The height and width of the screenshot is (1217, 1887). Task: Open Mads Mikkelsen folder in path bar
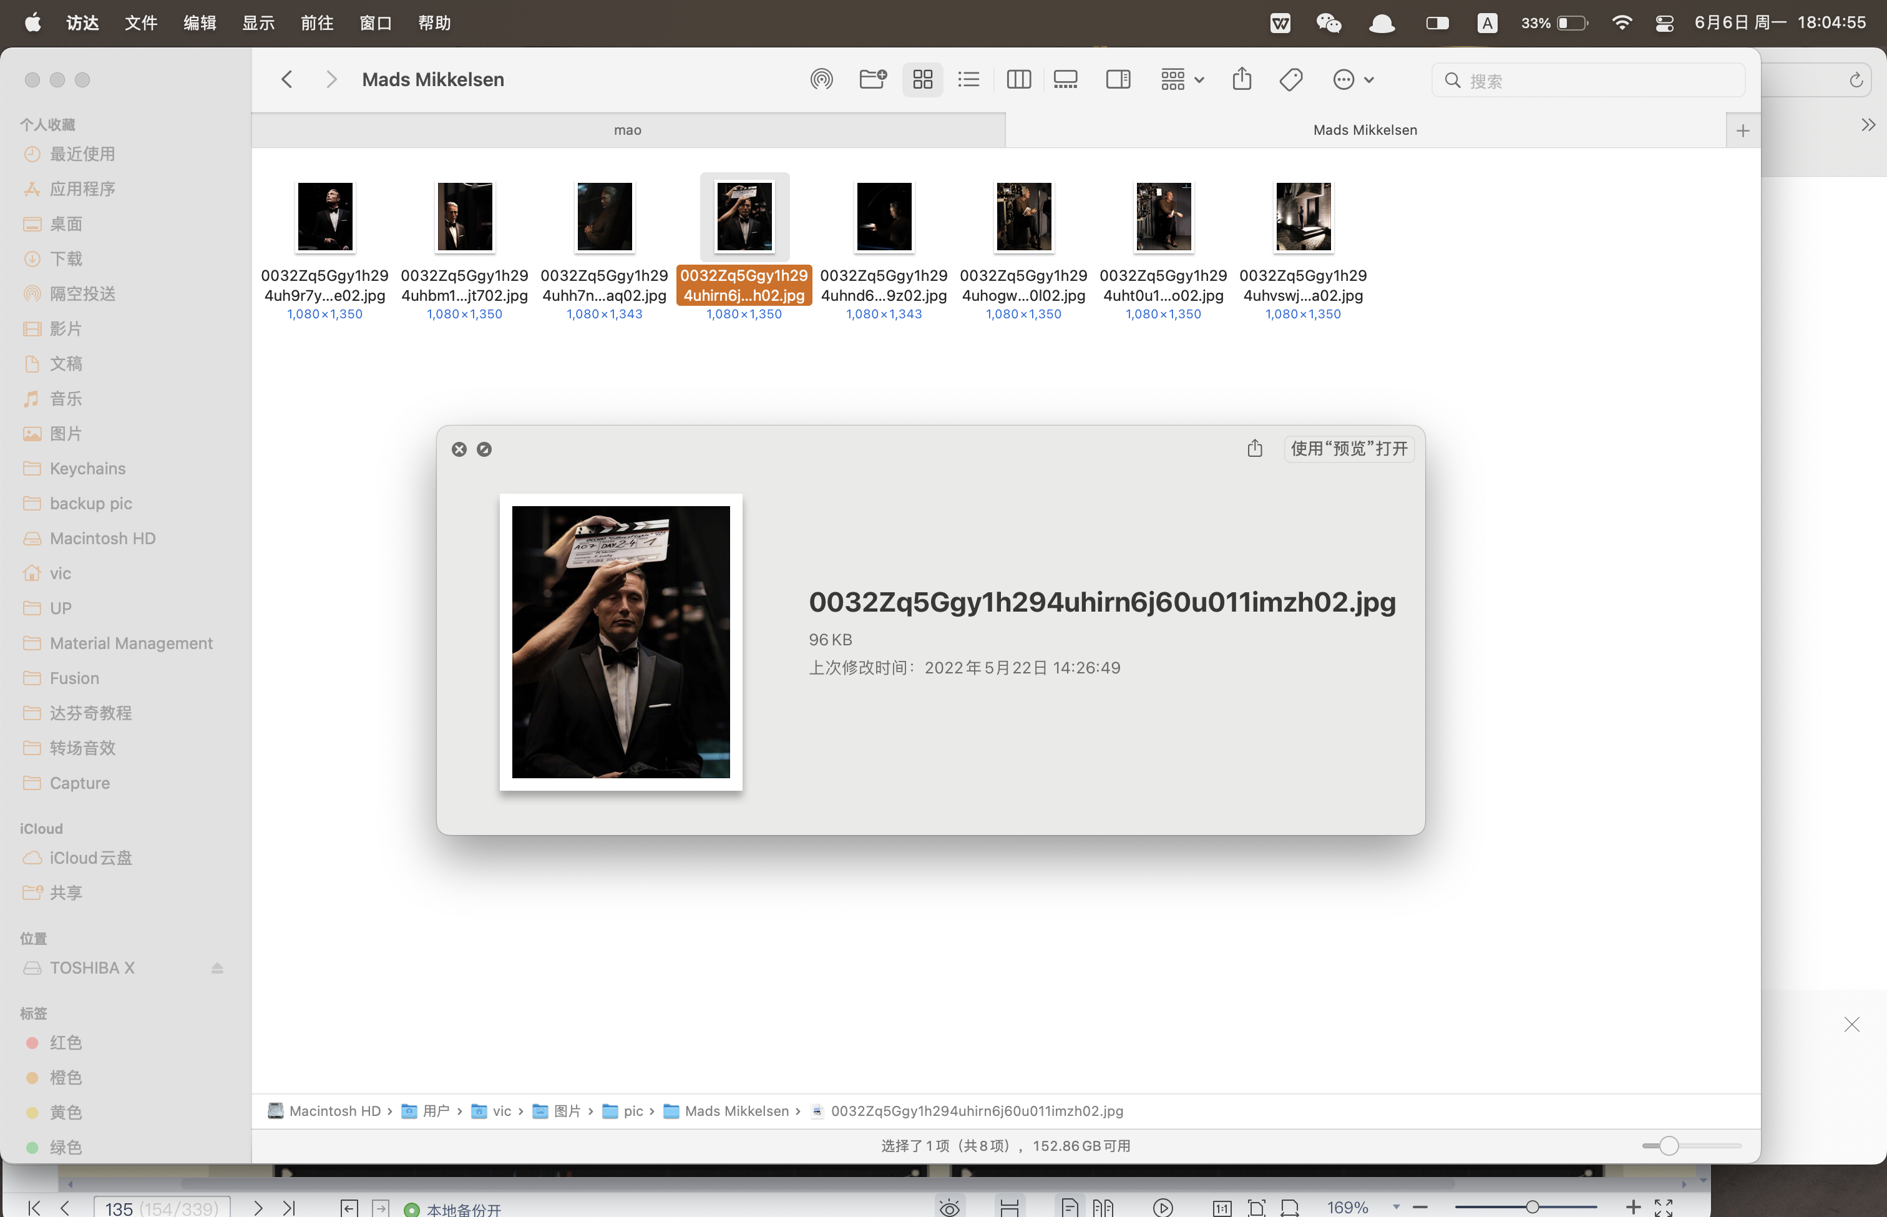[x=736, y=1111]
